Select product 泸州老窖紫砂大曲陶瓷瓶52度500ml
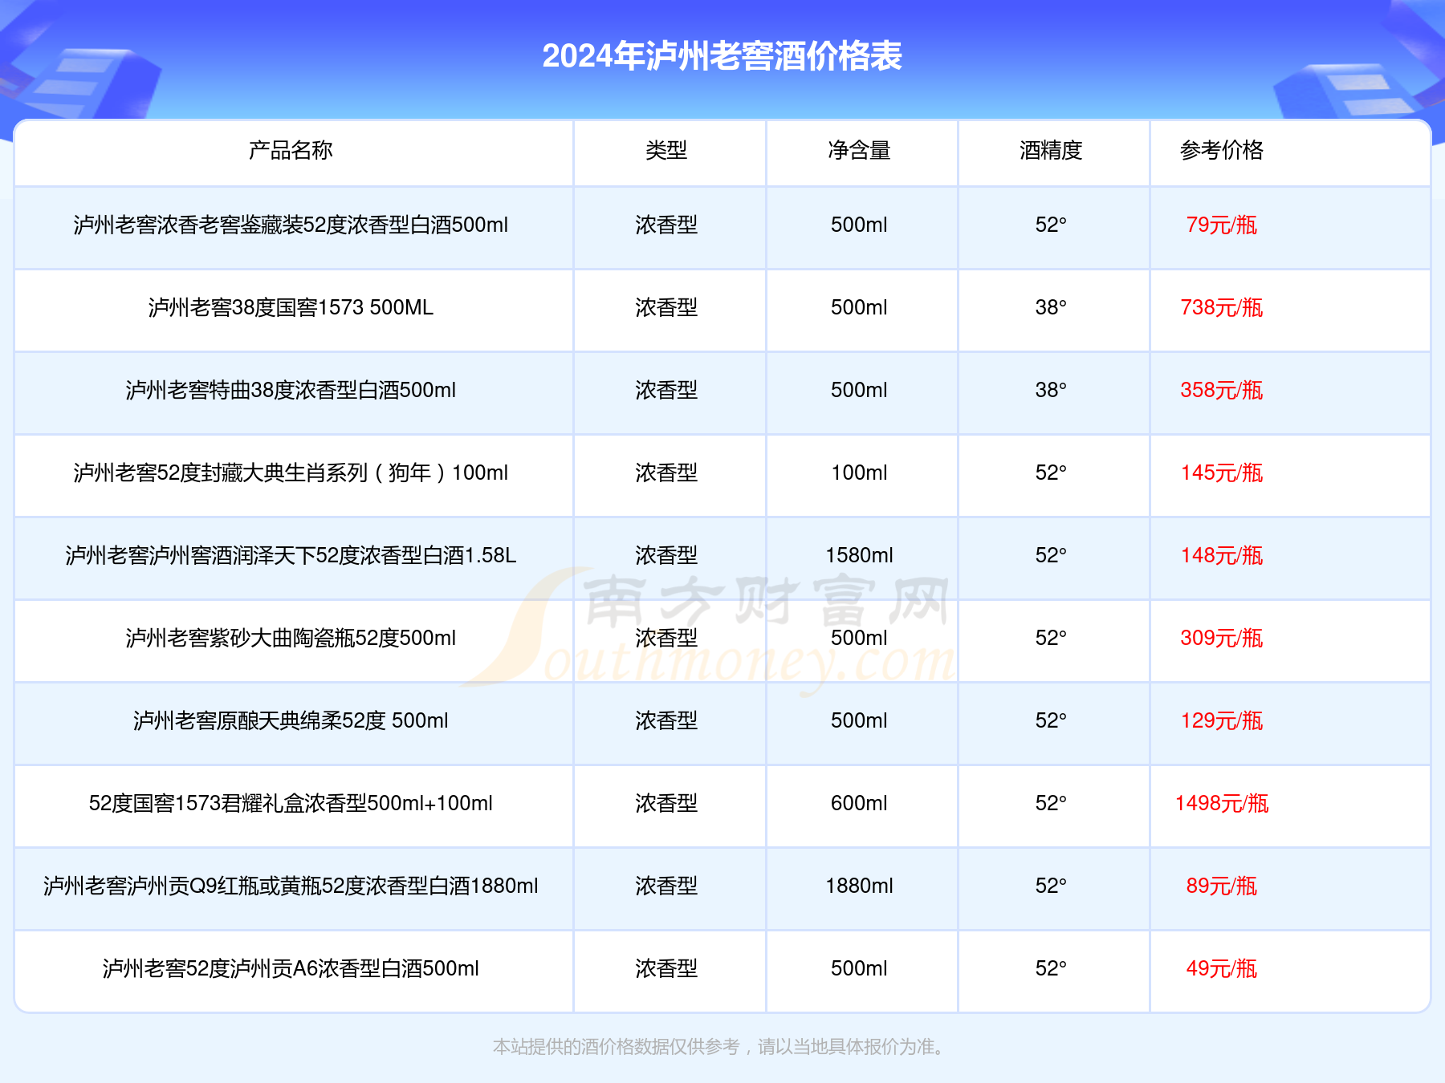This screenshot has height=1083, width=1445. pyautogui.click(x=291, y=639)
